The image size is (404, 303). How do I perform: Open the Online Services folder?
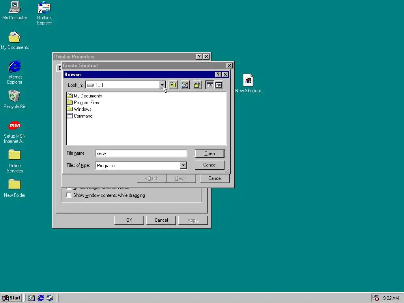click(15, 161)
